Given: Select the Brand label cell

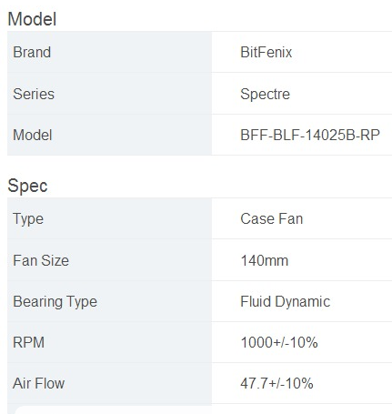Looking at the screenshot, I should (x=109, y=52).
